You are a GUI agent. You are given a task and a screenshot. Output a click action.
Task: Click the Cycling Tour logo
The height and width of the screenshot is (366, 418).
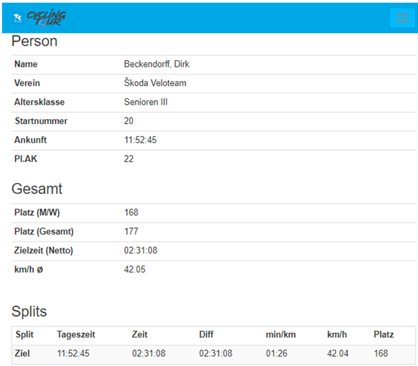point(46,18)
